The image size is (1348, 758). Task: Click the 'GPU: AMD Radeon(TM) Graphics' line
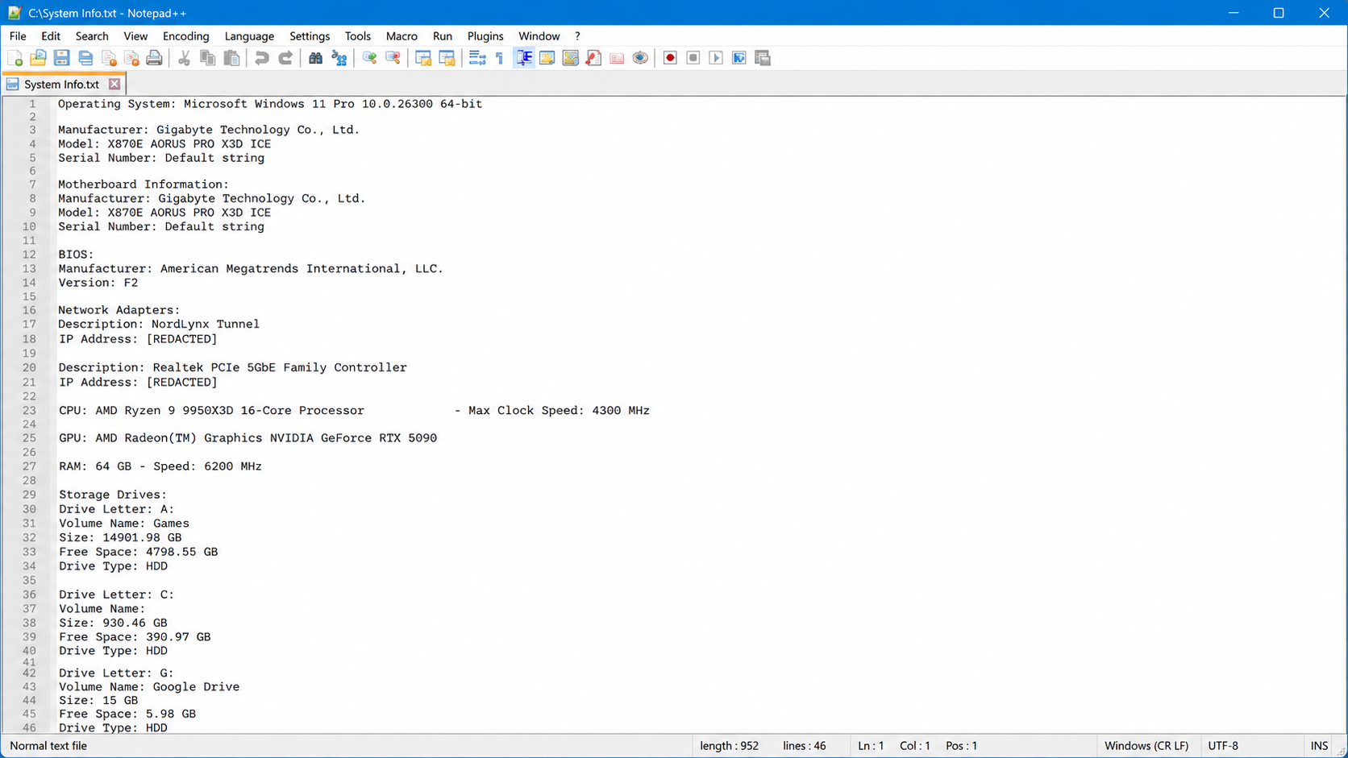[x=248, y=438]
